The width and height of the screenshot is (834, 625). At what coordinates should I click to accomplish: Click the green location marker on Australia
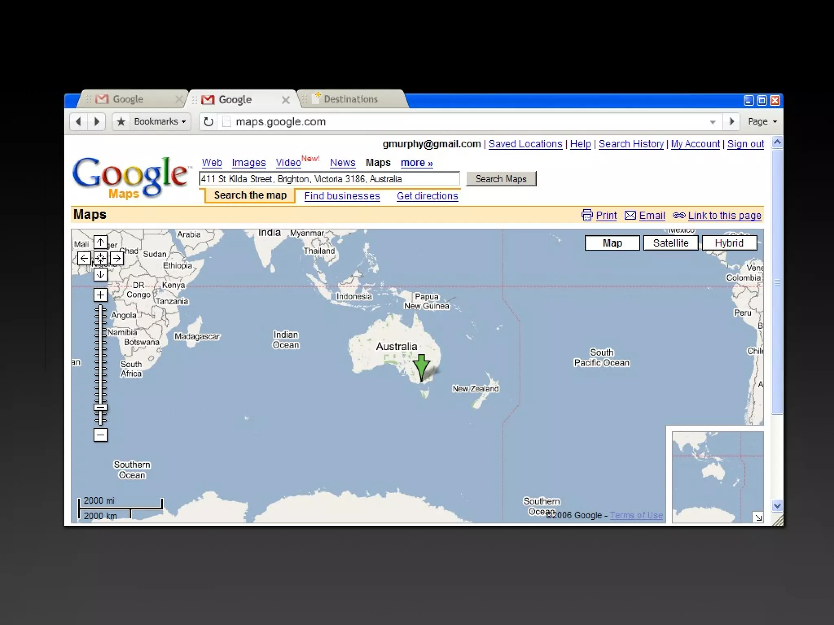tap(421, 365)
